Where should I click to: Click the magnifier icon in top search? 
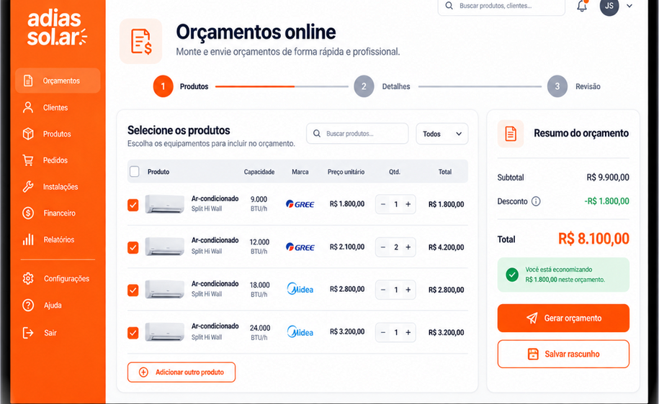click(x=449, y=6)
